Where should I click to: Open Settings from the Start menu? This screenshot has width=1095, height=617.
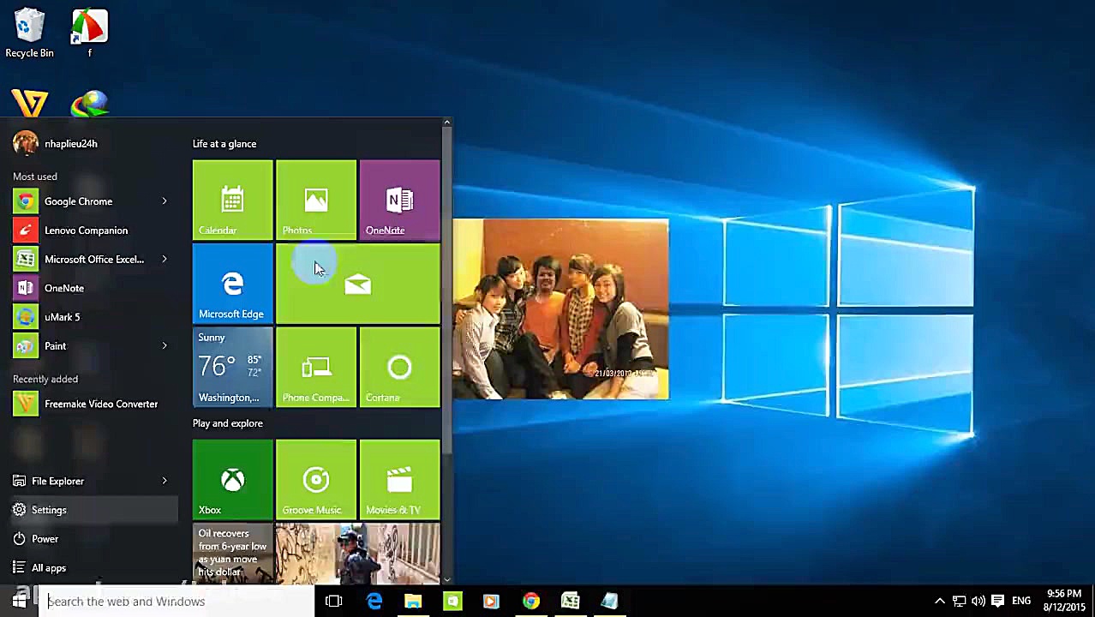tap(49, 510)
